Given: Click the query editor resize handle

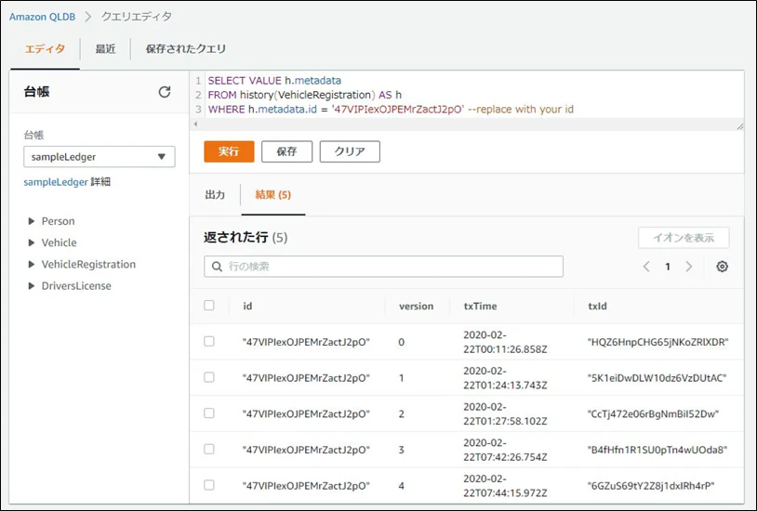Looking at the screenshot, I should (x=740, y=126).
